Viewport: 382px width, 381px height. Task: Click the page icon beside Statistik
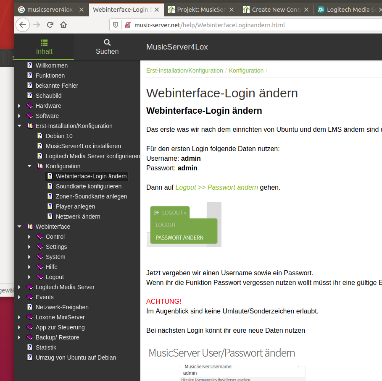point(30,347)
